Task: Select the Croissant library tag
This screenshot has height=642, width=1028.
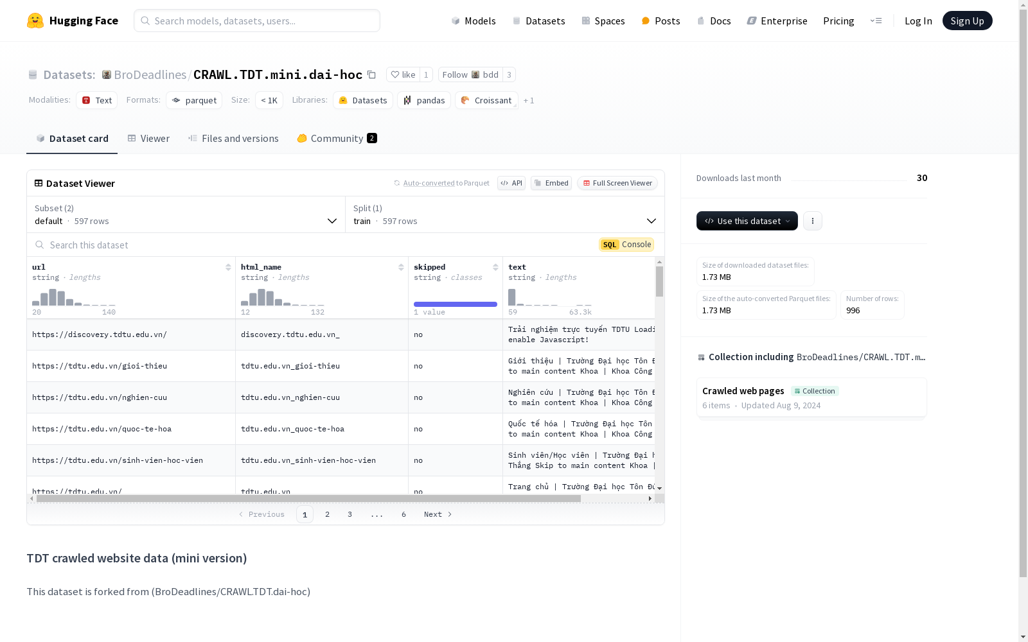Action: (x=486, y=100)
